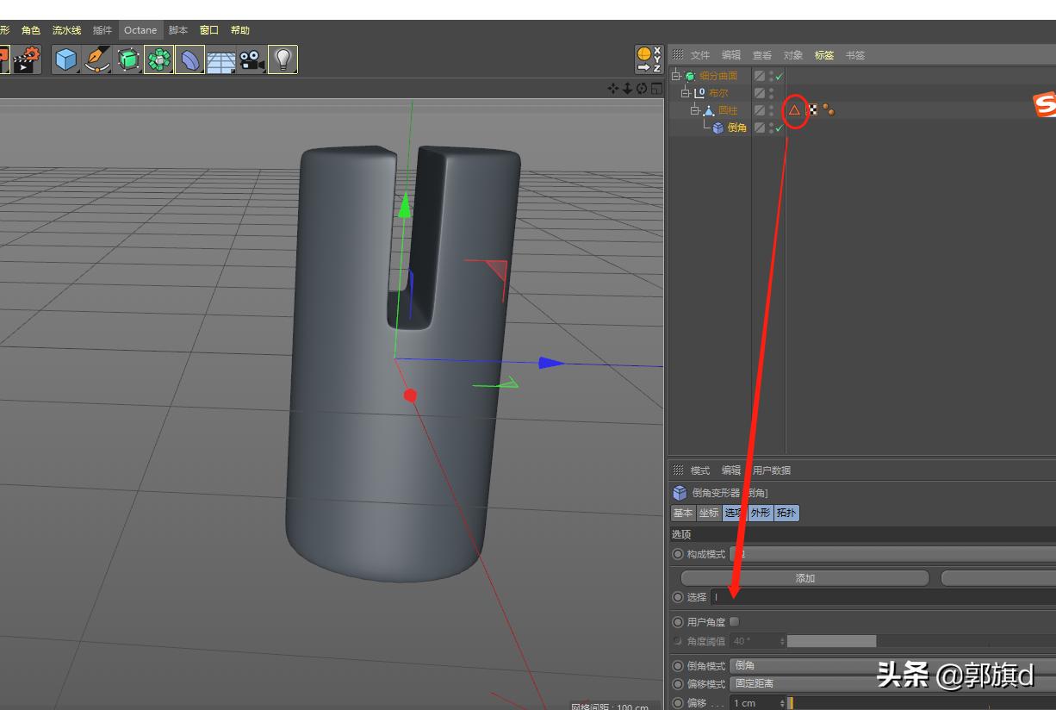The image size is (1056, 710).
Task: Click the 倒角 bevel deformer cube icon
Action: [x=718, y=128]
